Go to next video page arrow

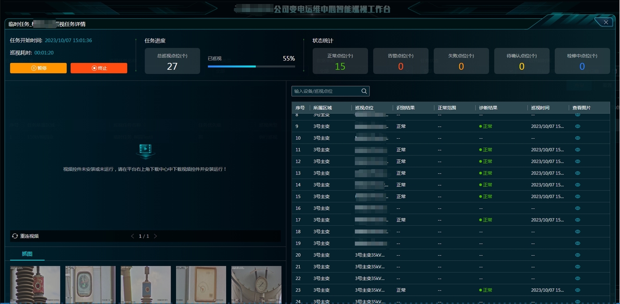point(155,236)
